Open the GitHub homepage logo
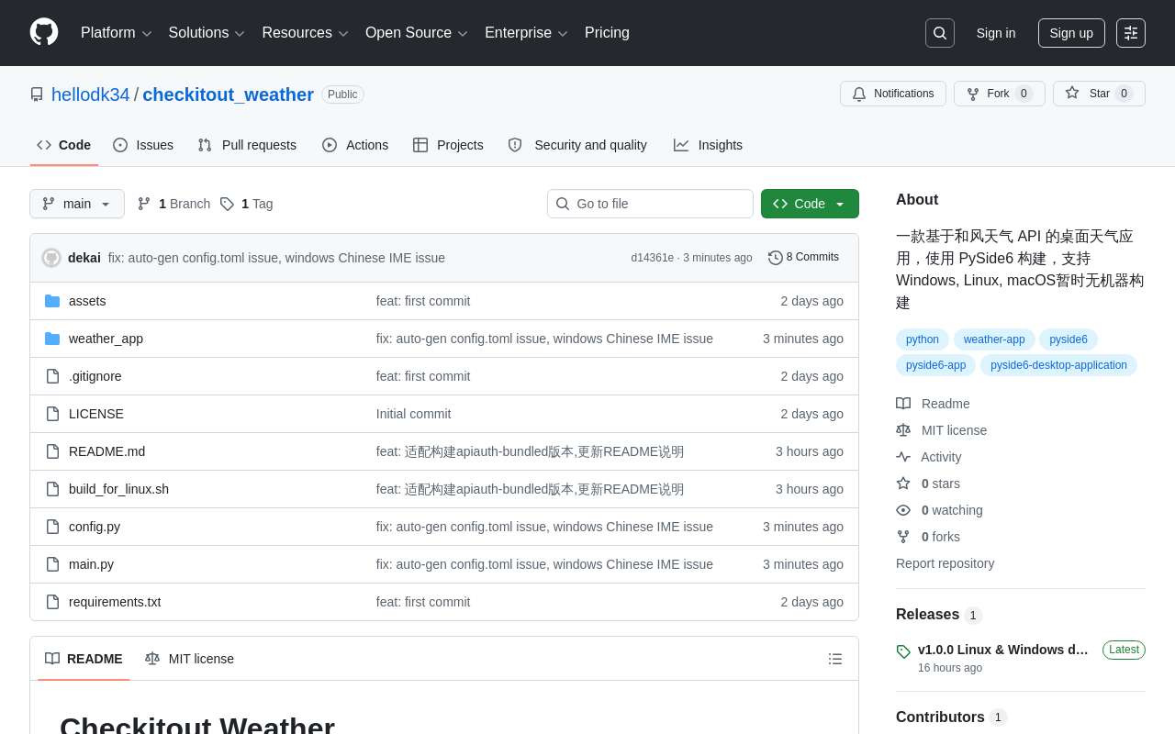 point(44,32)
